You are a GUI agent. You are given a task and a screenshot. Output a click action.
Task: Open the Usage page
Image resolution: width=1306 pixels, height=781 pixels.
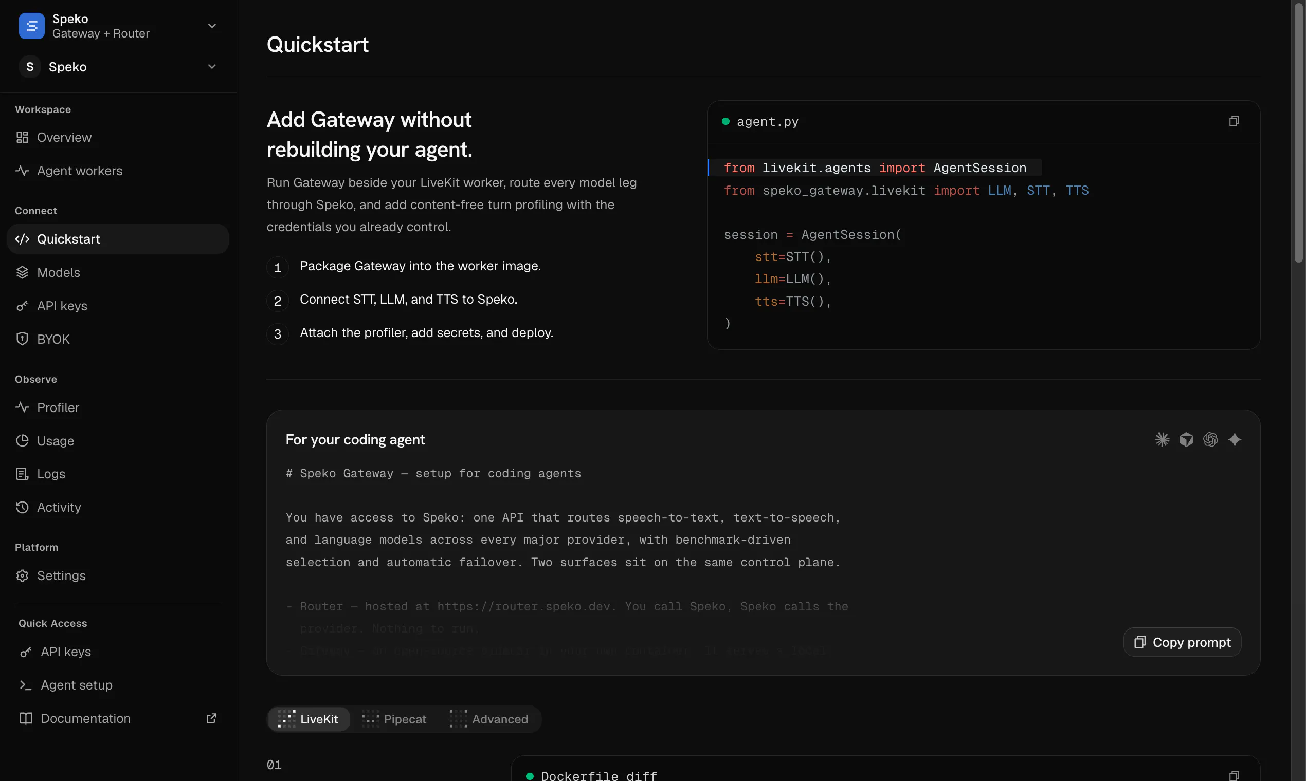118,441
